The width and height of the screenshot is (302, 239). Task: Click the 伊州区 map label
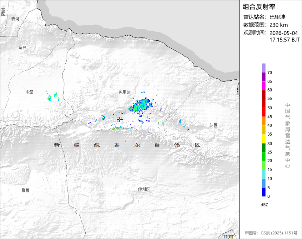144,189
